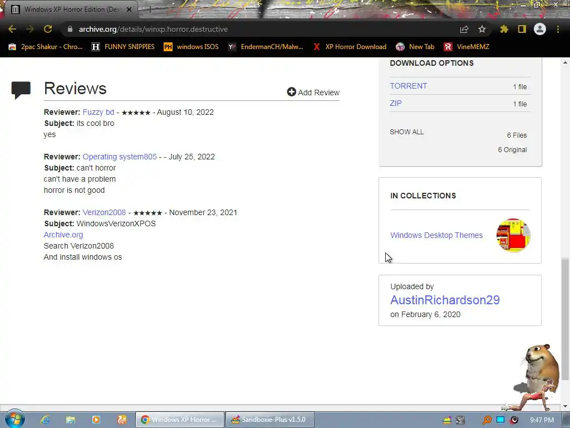Click 'horror is not good' review text
The image size is (570, 428).
pyautogui.click(x=74, y=190)
